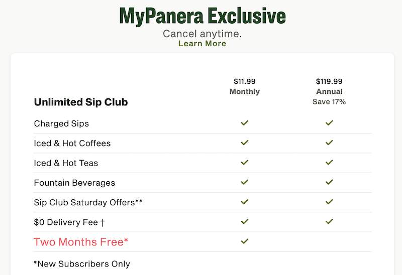Click the Two Months Free* red text

coord(81,242)
